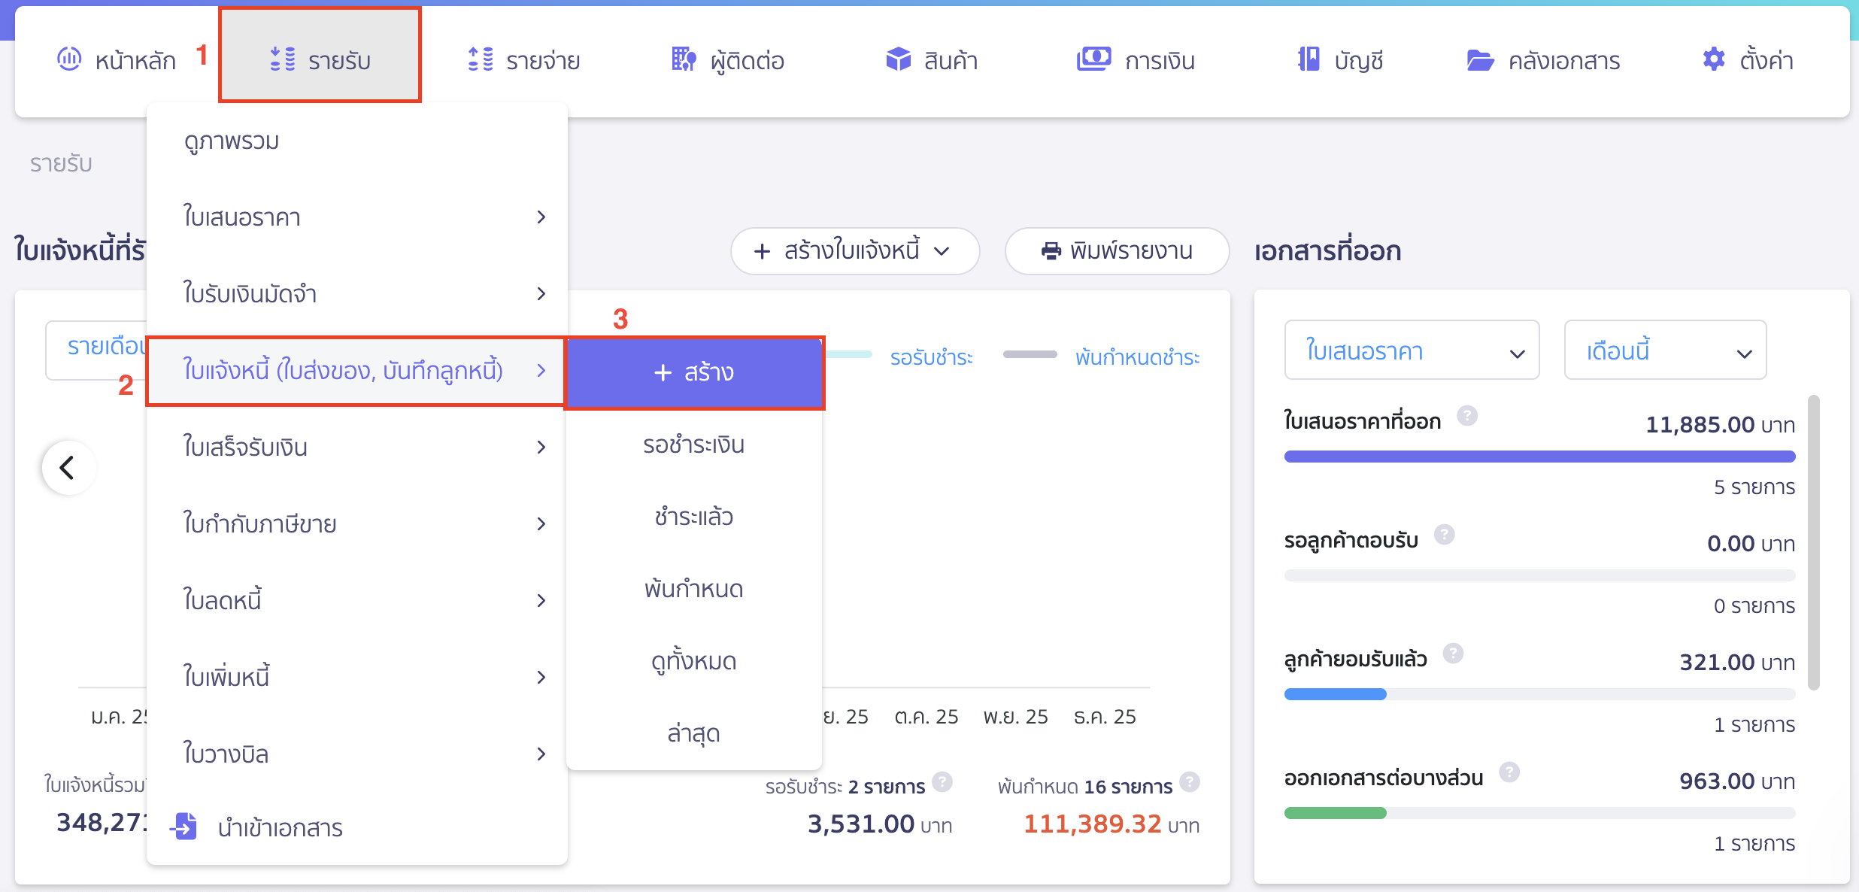1859x892 pixels.
Task: Click the 11,885.00 บาท quotation total
Action: pyautogui.click(x=1720, y=425)
